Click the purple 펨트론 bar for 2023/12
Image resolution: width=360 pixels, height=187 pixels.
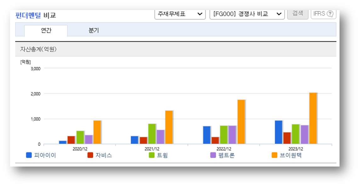click(x=305, y=135)
